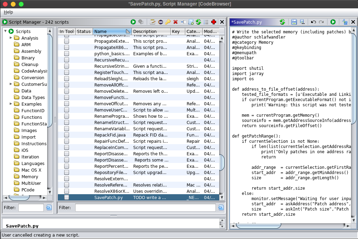Select the RemoveUserC... script row
The height and width of the screenshot is (239, 358).
pyautogui.click(x=138, y=110)
